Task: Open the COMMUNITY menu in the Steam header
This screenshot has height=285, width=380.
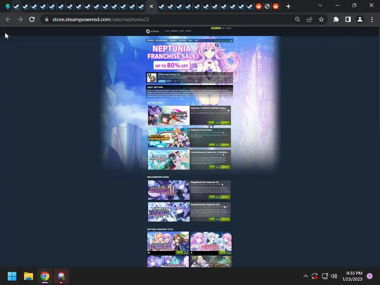Action: tap(174, 31)
